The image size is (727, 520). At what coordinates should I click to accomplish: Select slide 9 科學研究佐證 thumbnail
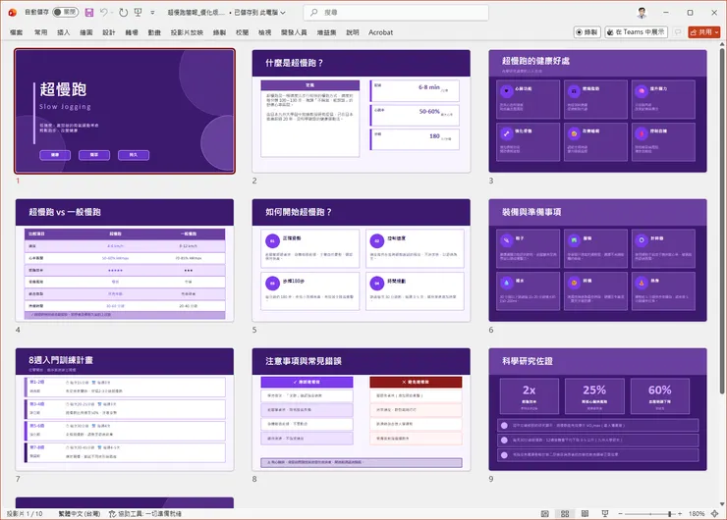pyautogui.click(x=597, y=409)
